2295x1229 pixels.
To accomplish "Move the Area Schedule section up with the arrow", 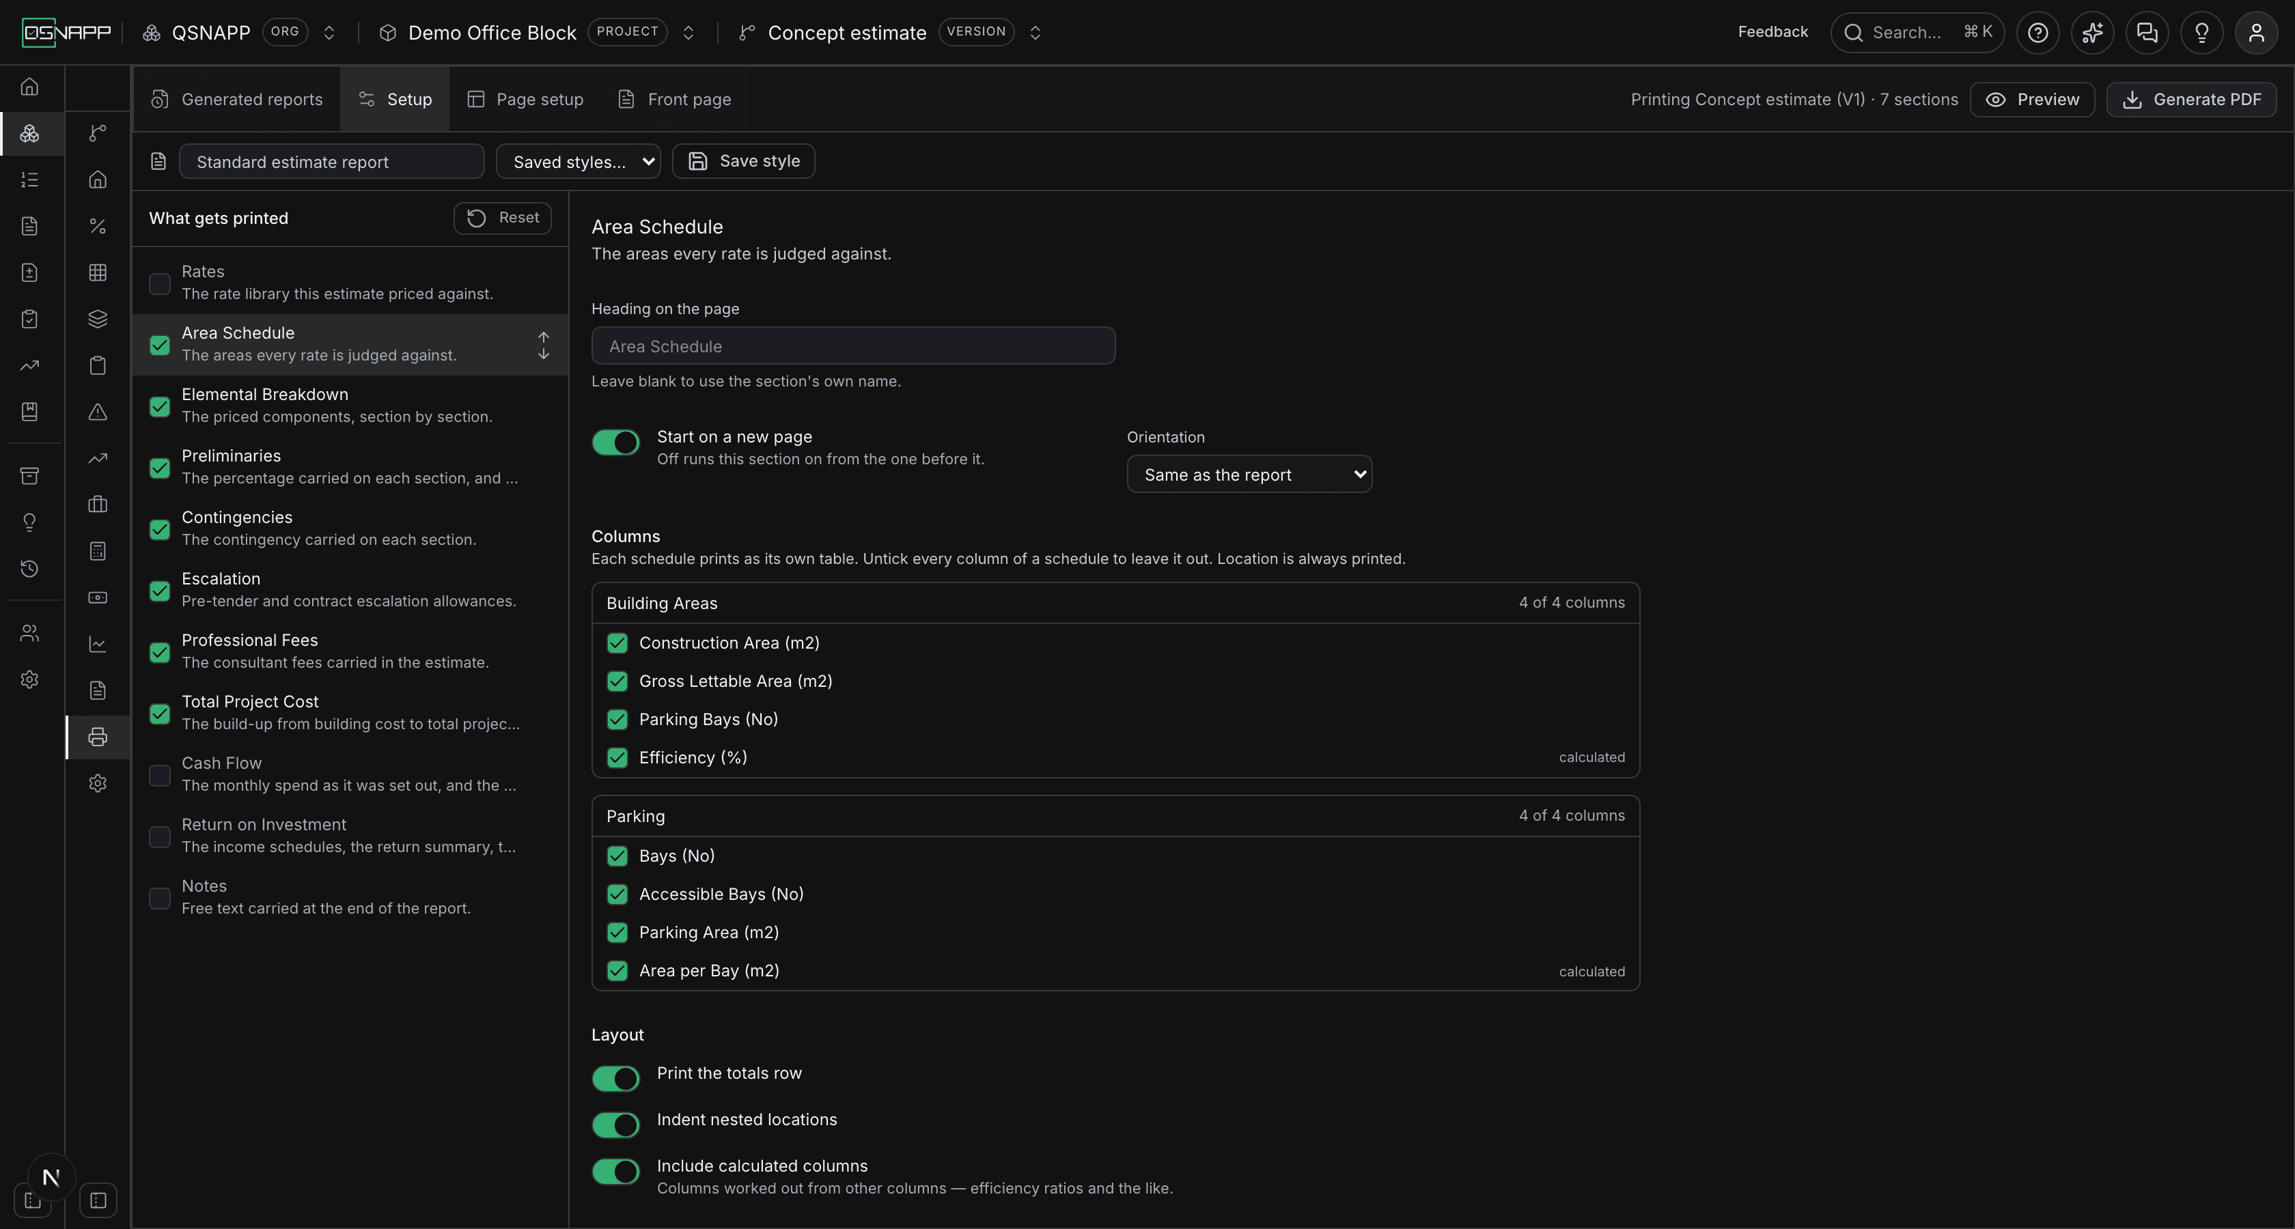I will tap(544, 337).
